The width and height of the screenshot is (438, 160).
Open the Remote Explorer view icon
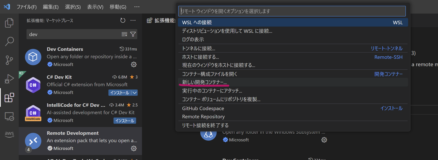tap(9, 116)
